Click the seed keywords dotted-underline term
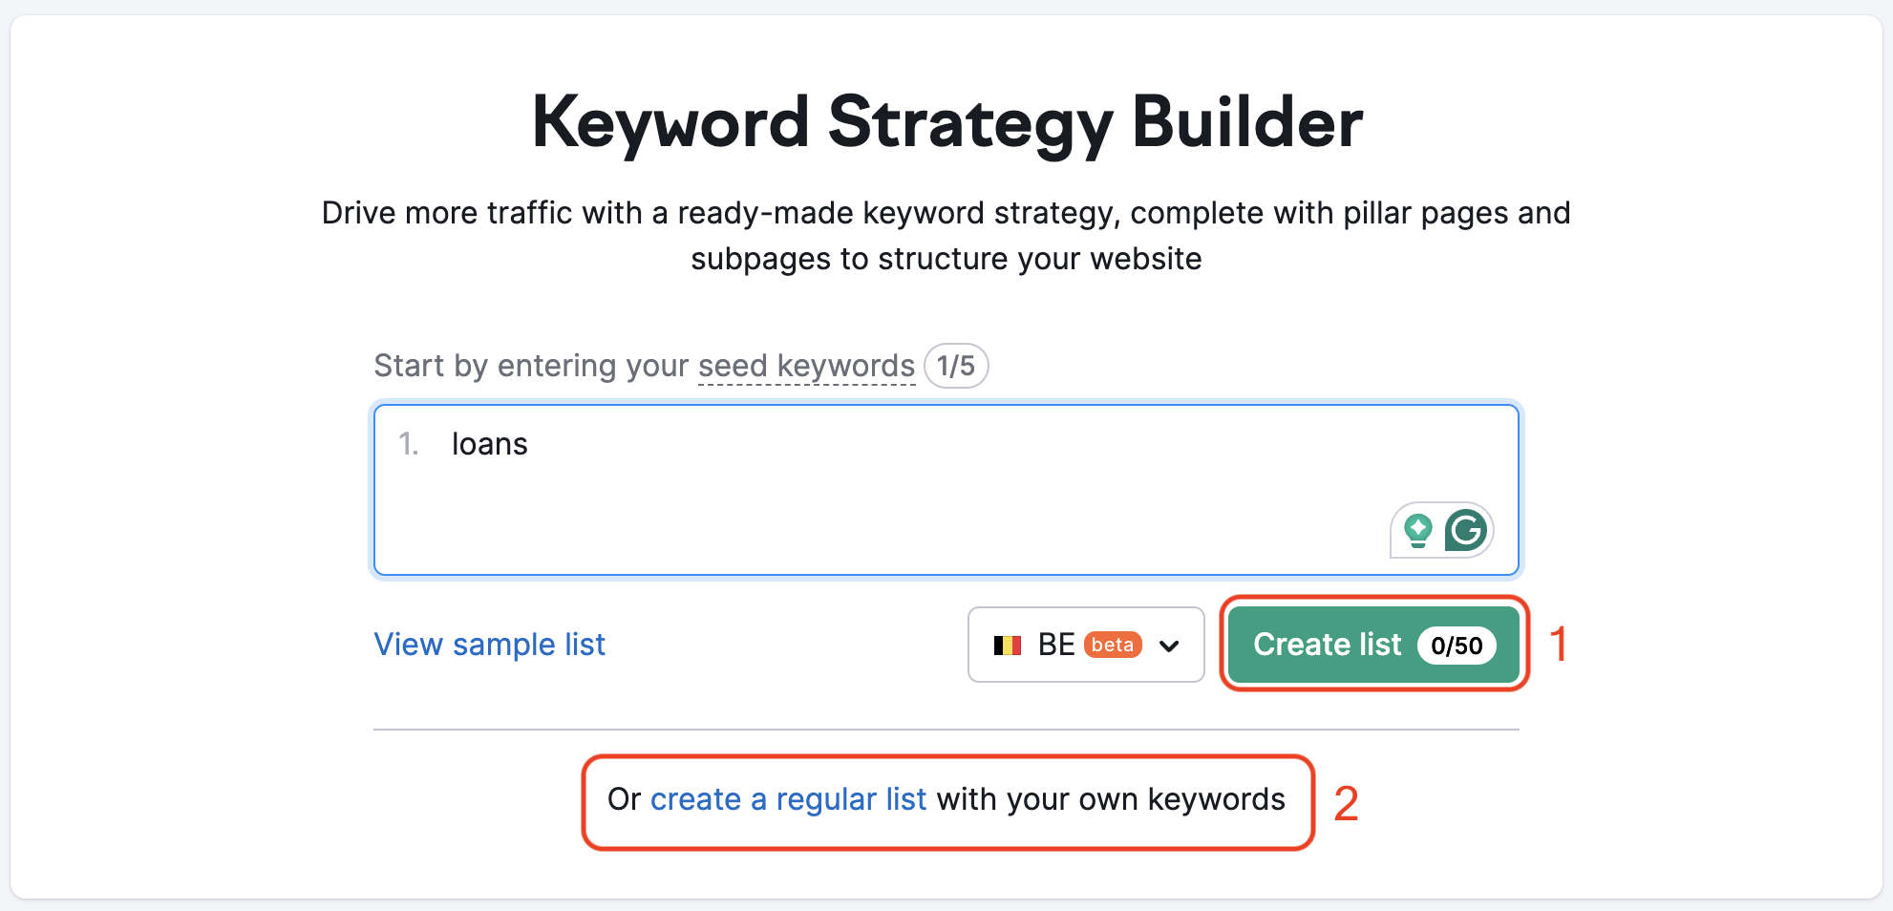Screen dimensions: 1893x911 [x=806, y=366]
